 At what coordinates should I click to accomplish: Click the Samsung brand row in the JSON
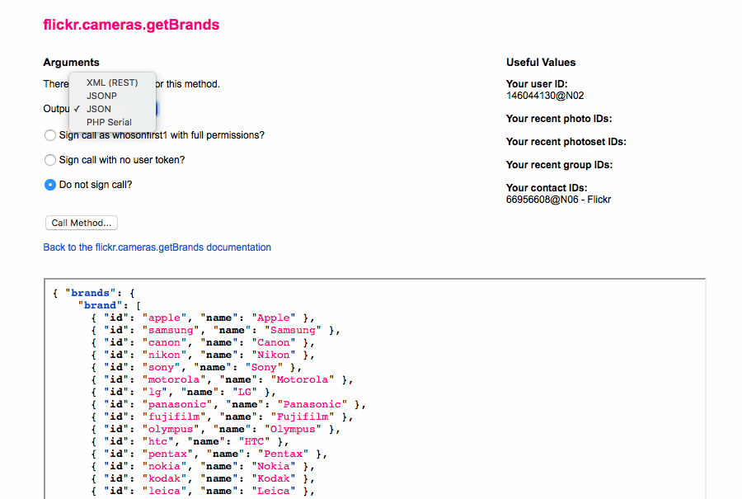click(x=216, y=330)
